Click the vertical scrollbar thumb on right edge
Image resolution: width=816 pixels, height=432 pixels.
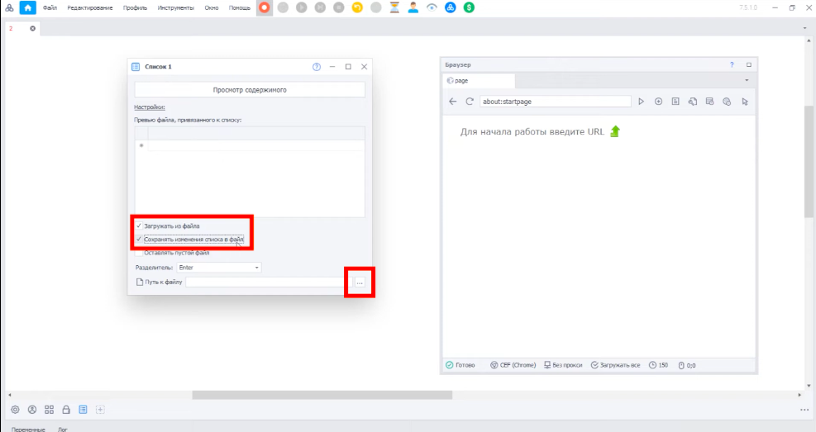(809, 161)
